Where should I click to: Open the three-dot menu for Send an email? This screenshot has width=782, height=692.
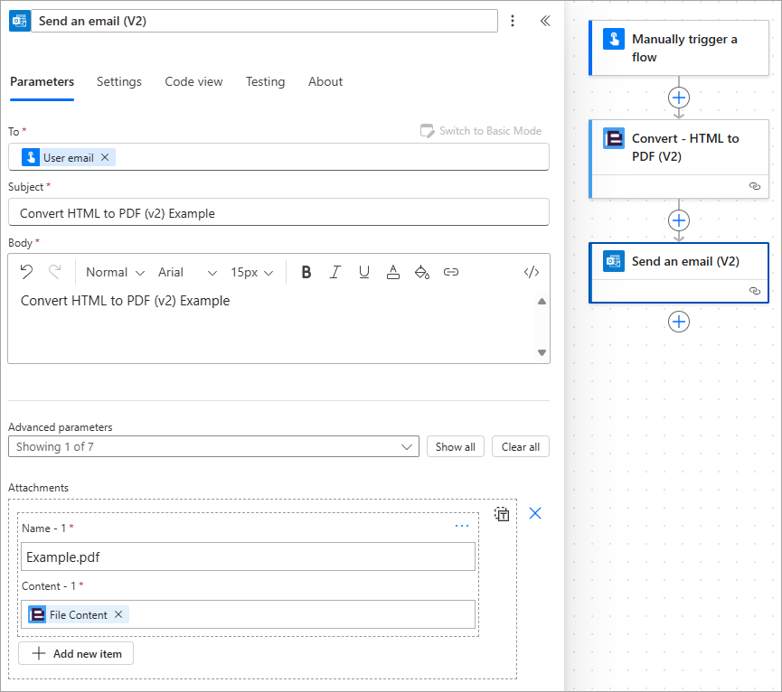click(513, 21)
